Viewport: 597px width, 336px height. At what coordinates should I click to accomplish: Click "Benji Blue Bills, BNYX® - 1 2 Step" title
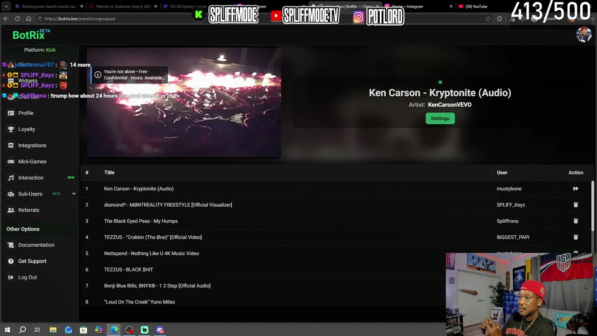click(157, 286)
